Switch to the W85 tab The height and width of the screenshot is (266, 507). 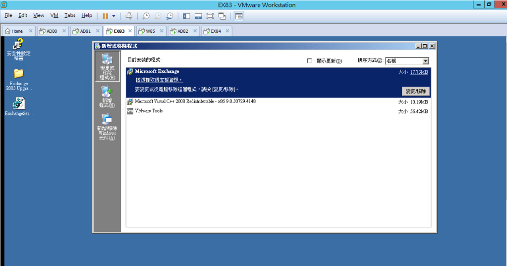[x=150, y=31]
